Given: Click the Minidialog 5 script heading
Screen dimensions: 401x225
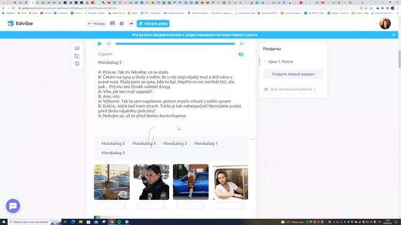Looking at the screenshot, I should click(x=110, y=62).
